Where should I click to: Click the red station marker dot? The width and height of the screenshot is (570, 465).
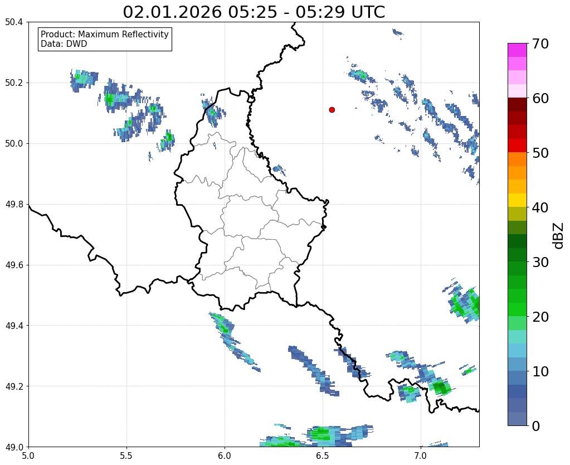pos(332,109)
